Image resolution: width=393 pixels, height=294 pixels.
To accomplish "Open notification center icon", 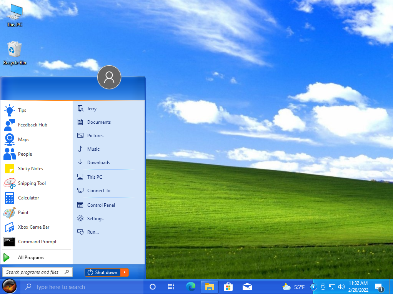I will tap(379, 287).
